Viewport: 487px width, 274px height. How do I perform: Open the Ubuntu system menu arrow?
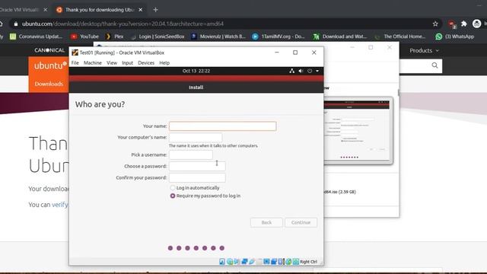(x=317, y=71)
